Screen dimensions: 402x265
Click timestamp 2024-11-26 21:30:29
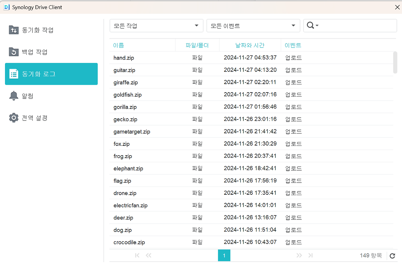(x=250, y=143)
